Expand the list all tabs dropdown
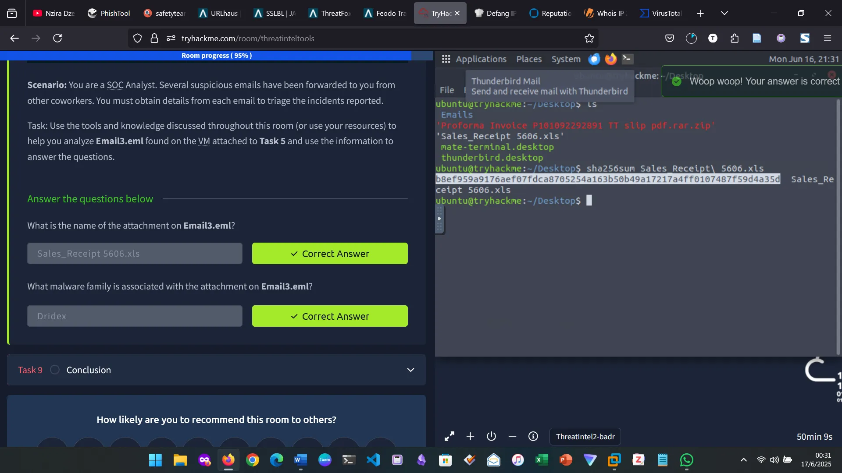 tap(724, 13)
